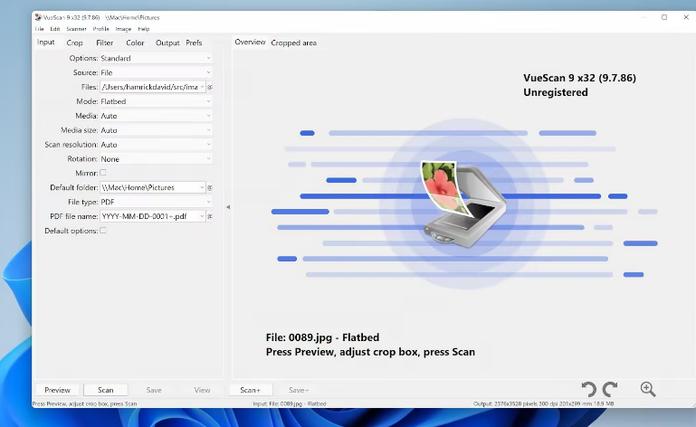This screenshot has width=696, height=427.
Task: Switch to the Prefs tab
Action: [x=194, y=43]
